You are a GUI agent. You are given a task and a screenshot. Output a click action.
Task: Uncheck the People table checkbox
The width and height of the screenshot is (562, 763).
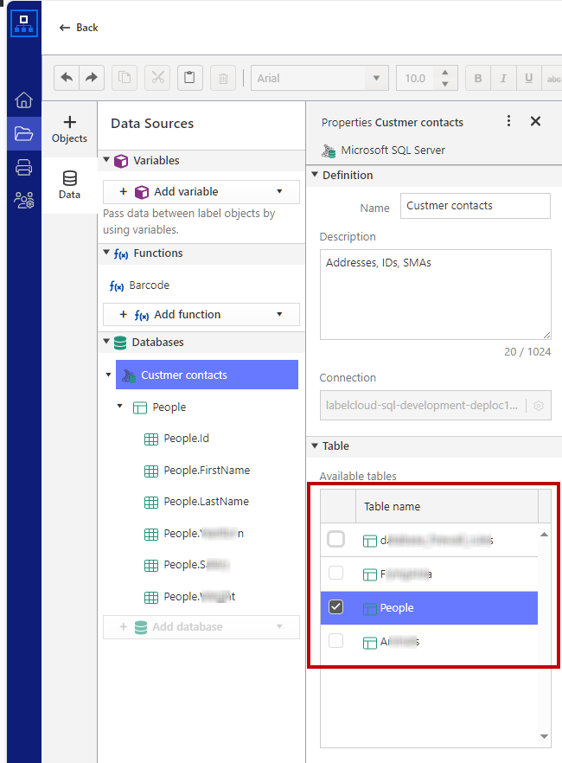point(336,607)
